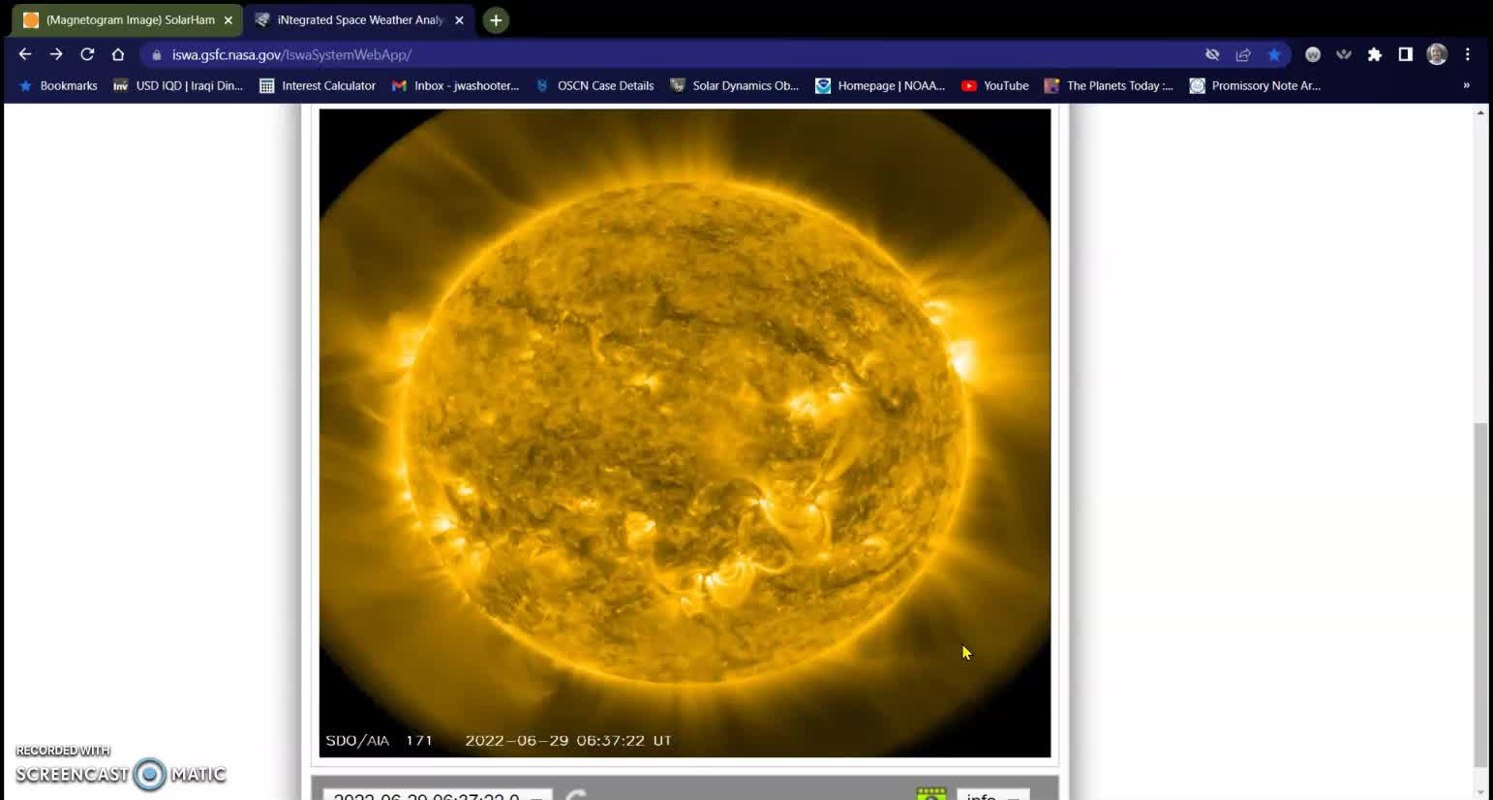The image size is (1493, 800).
Task: Toggle the browser side panel
Action: pyautogui.click(x=1406, y=54)
